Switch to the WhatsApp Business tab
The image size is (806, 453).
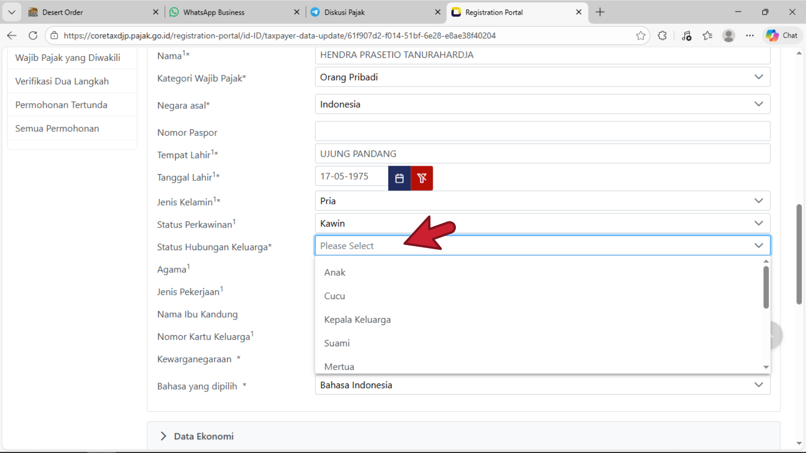click(214, 12)
